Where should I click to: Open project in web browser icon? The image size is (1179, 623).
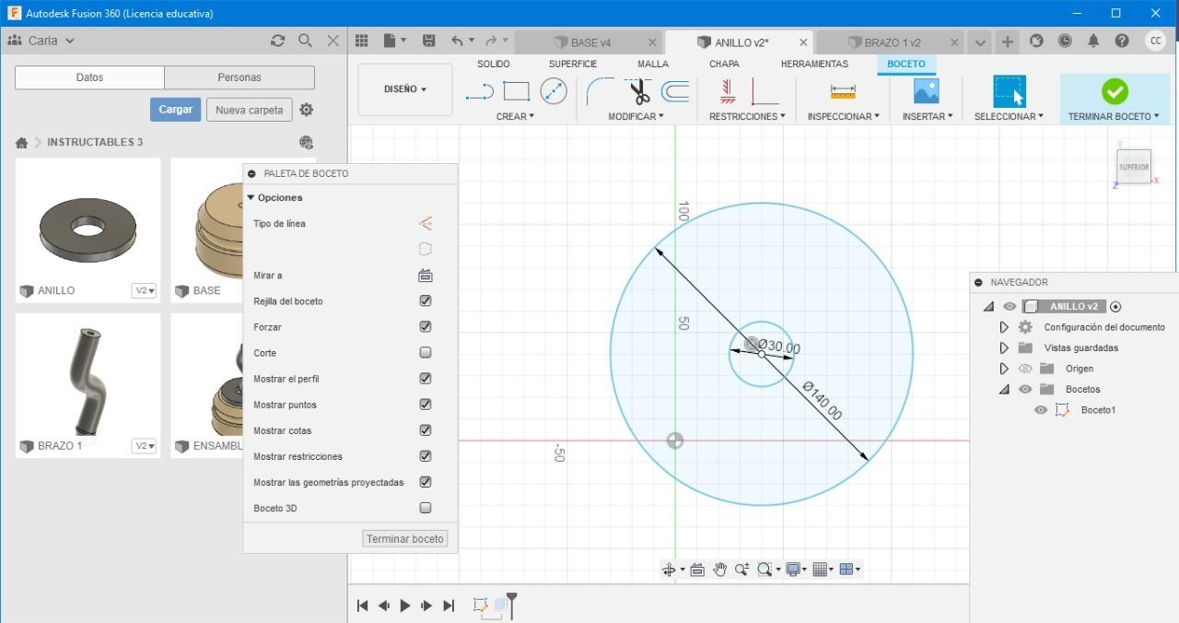306,142
